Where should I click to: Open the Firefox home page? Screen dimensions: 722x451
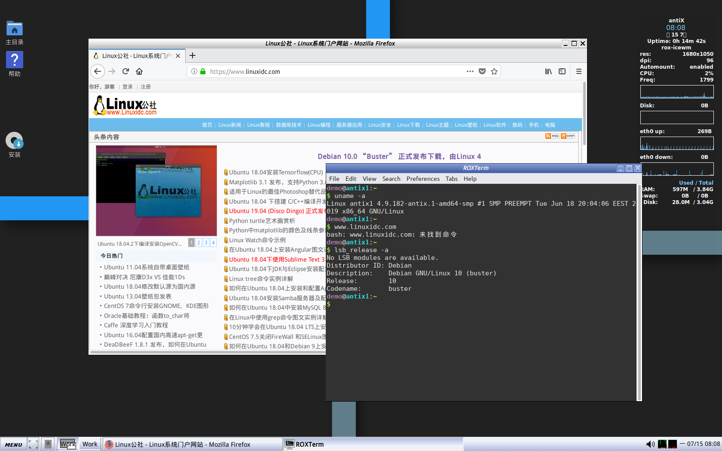click(x=139, y=71)
